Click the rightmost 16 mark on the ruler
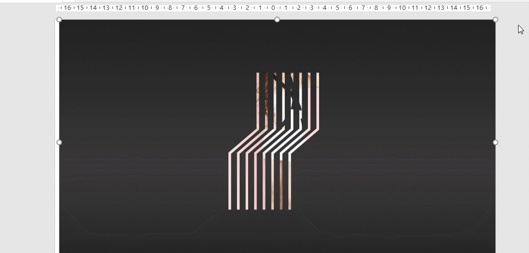The width and height of the screenshot is (529, 253). [x=478, y=8]
